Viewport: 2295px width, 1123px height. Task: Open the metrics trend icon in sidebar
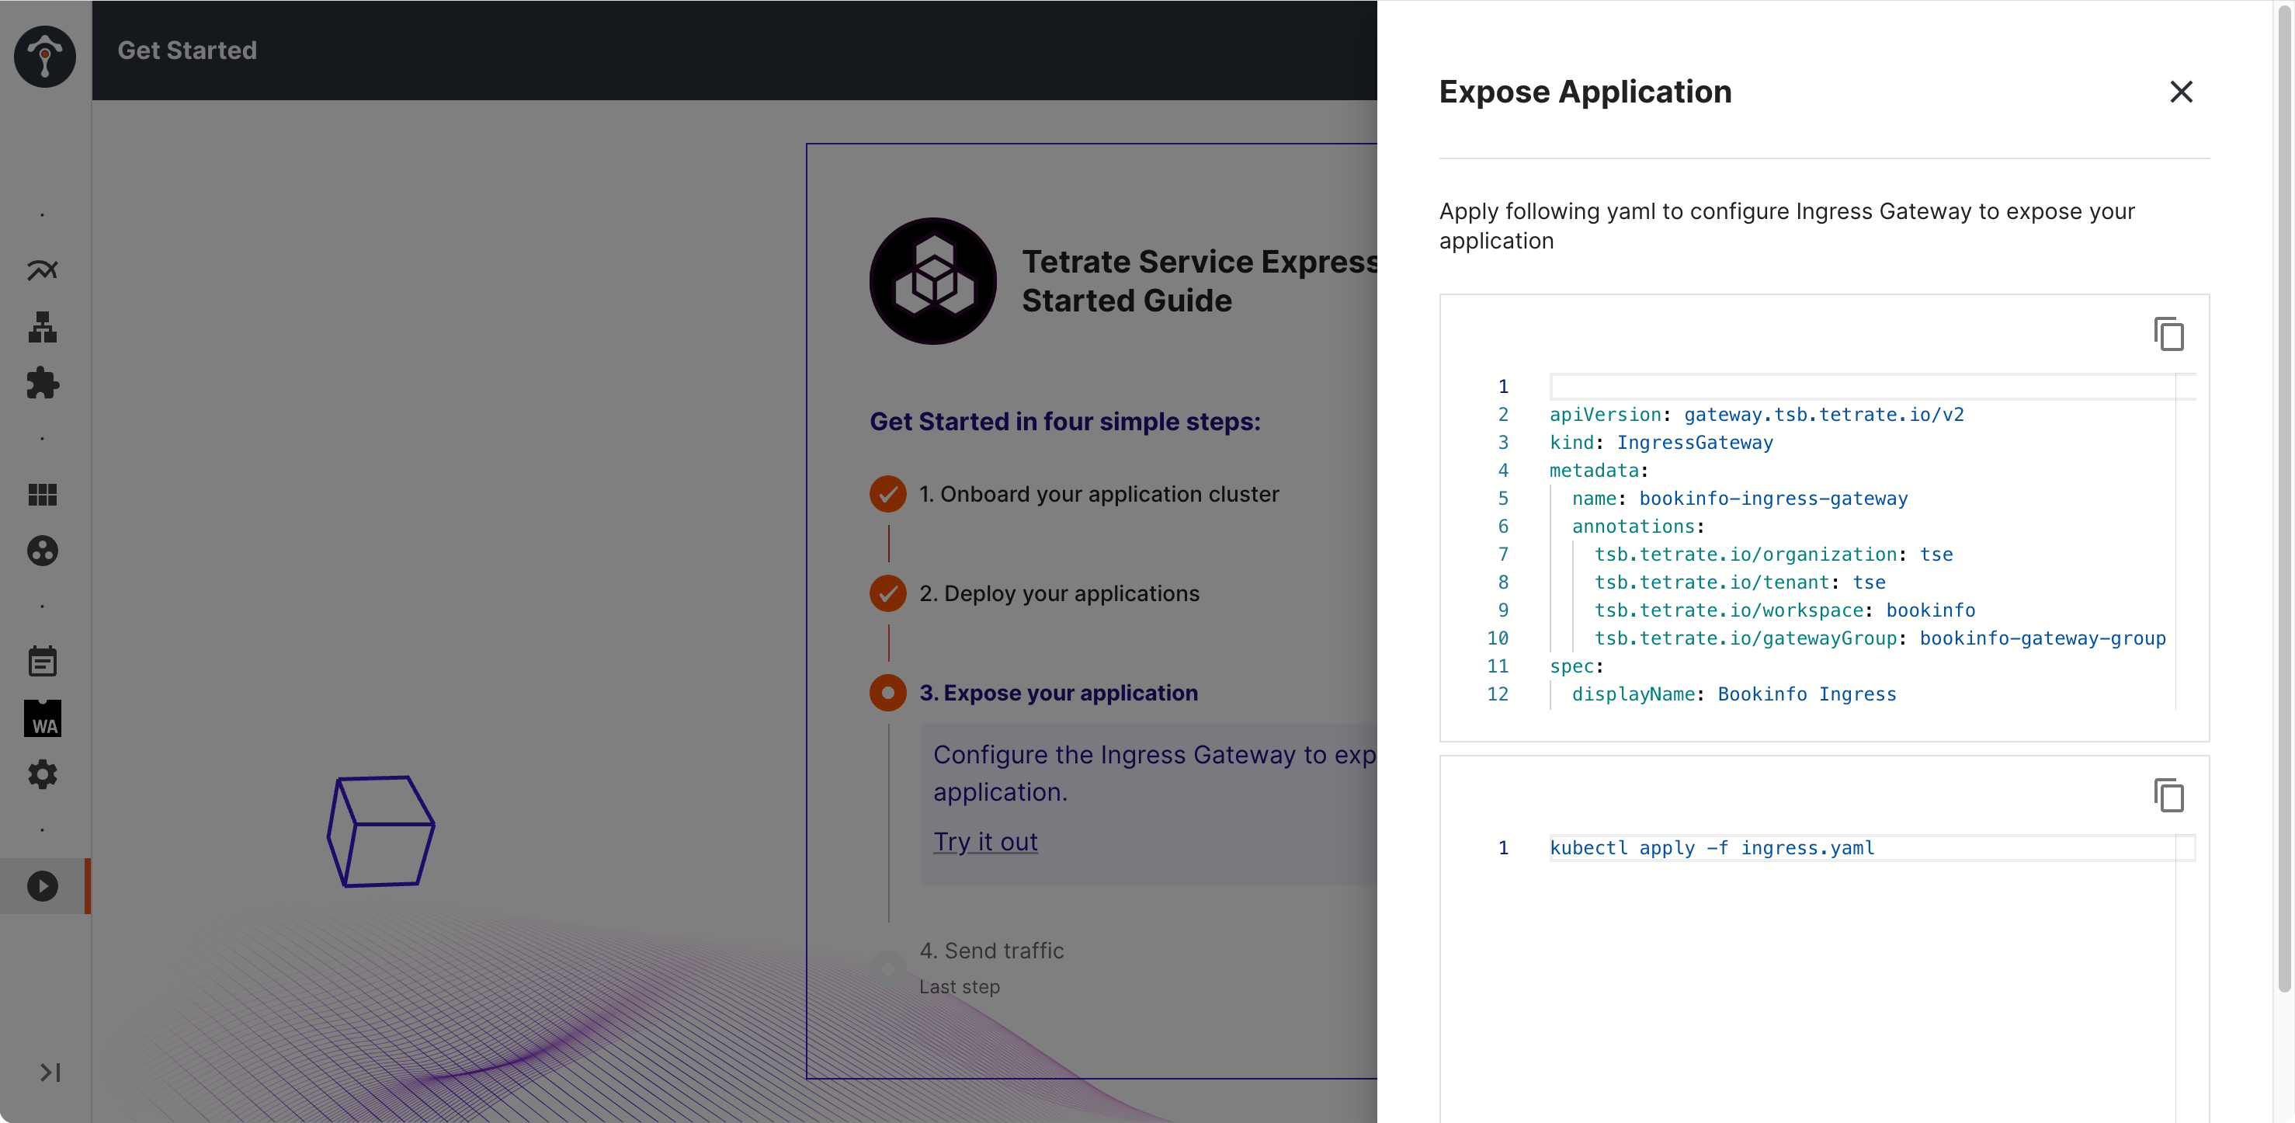42,270
